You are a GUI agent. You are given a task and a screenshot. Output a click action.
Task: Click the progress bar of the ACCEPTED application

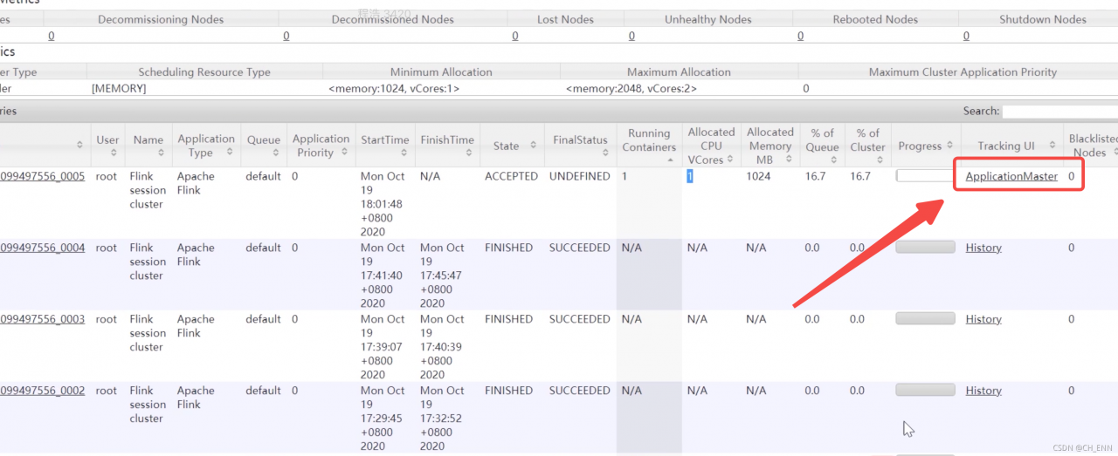[x=925, y=176]
